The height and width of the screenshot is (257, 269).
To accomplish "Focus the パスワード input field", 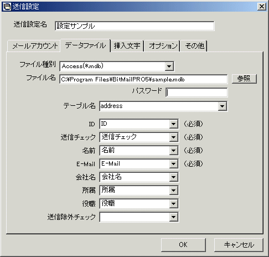I will click(196, 92).
